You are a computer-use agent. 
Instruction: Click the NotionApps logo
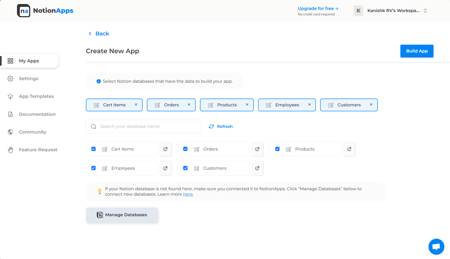coord(45,11)
